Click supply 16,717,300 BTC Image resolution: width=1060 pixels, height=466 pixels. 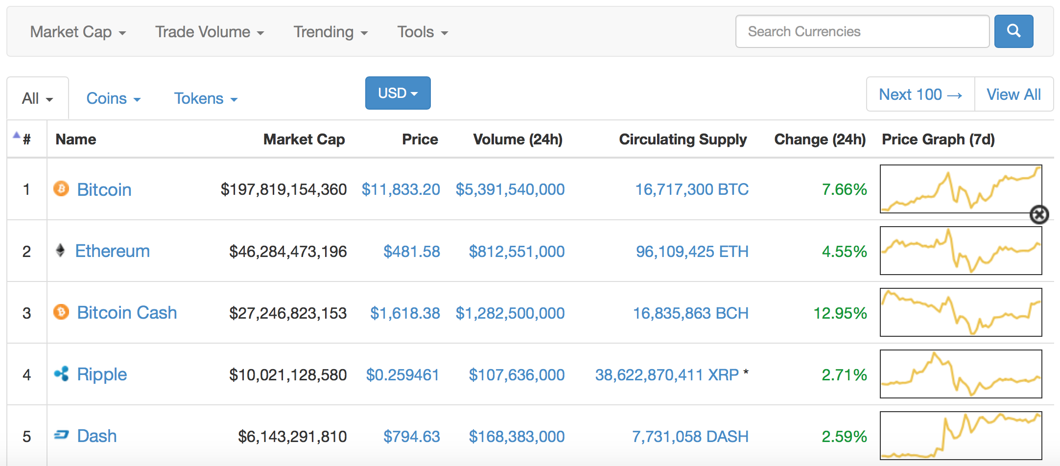pos(692,189)
